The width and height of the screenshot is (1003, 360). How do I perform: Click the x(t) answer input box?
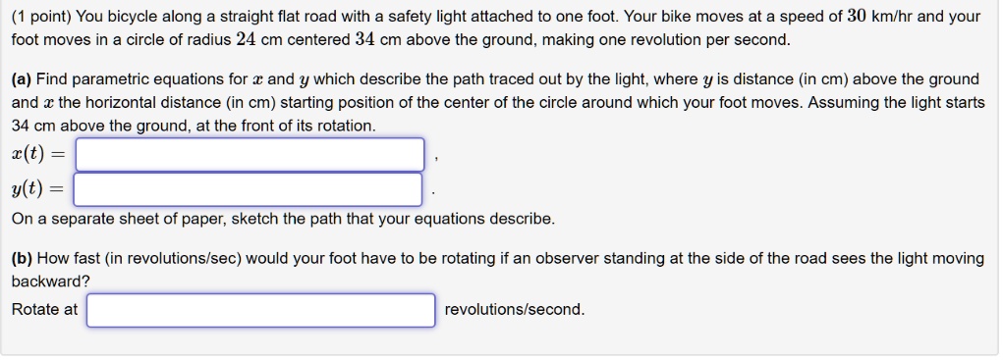[251, 154]
